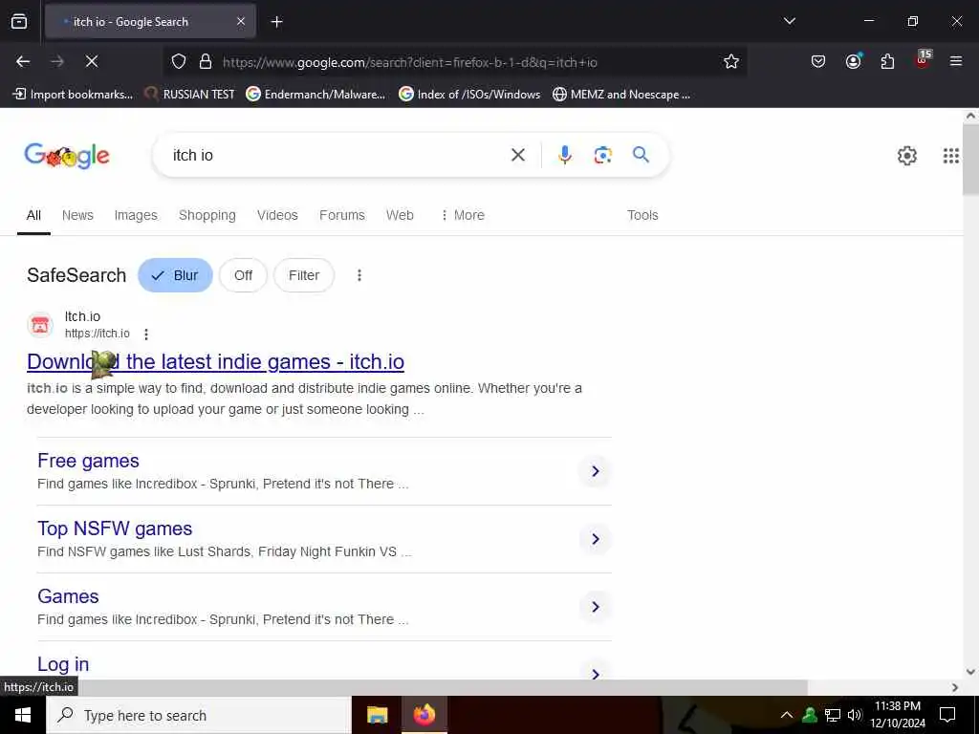Open the Log in sitelink
This screenshot has height=734, width=979.
[63, 664]
